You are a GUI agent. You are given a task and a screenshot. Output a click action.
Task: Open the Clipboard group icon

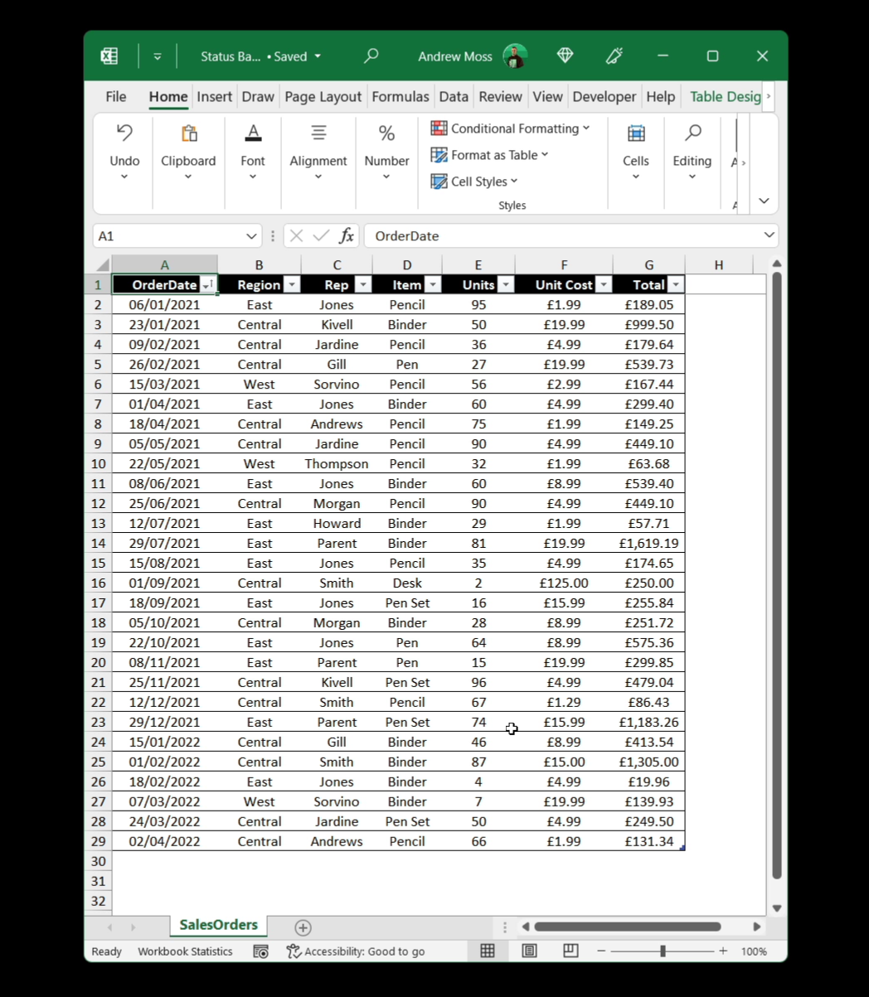point(188,133)
